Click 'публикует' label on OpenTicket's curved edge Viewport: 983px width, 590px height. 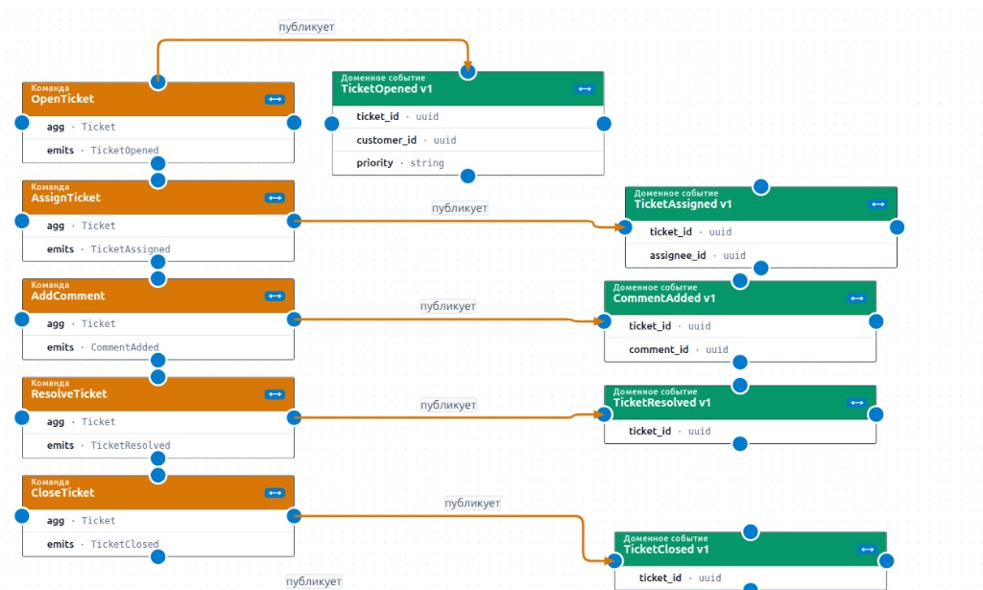coord(306,27)
